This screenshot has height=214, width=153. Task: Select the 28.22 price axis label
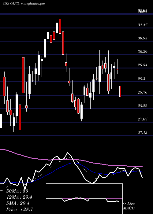[x=143, y=105]
